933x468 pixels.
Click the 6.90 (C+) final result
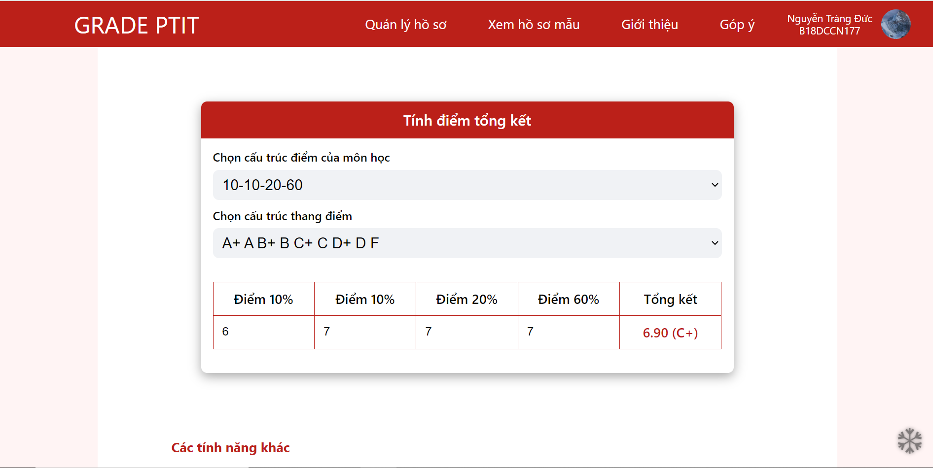(x=670, y=333)
